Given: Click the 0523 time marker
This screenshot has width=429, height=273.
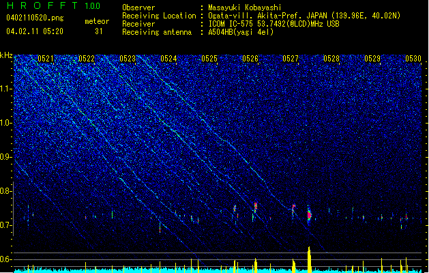Looking at the screenshot, I should point(128,59).
